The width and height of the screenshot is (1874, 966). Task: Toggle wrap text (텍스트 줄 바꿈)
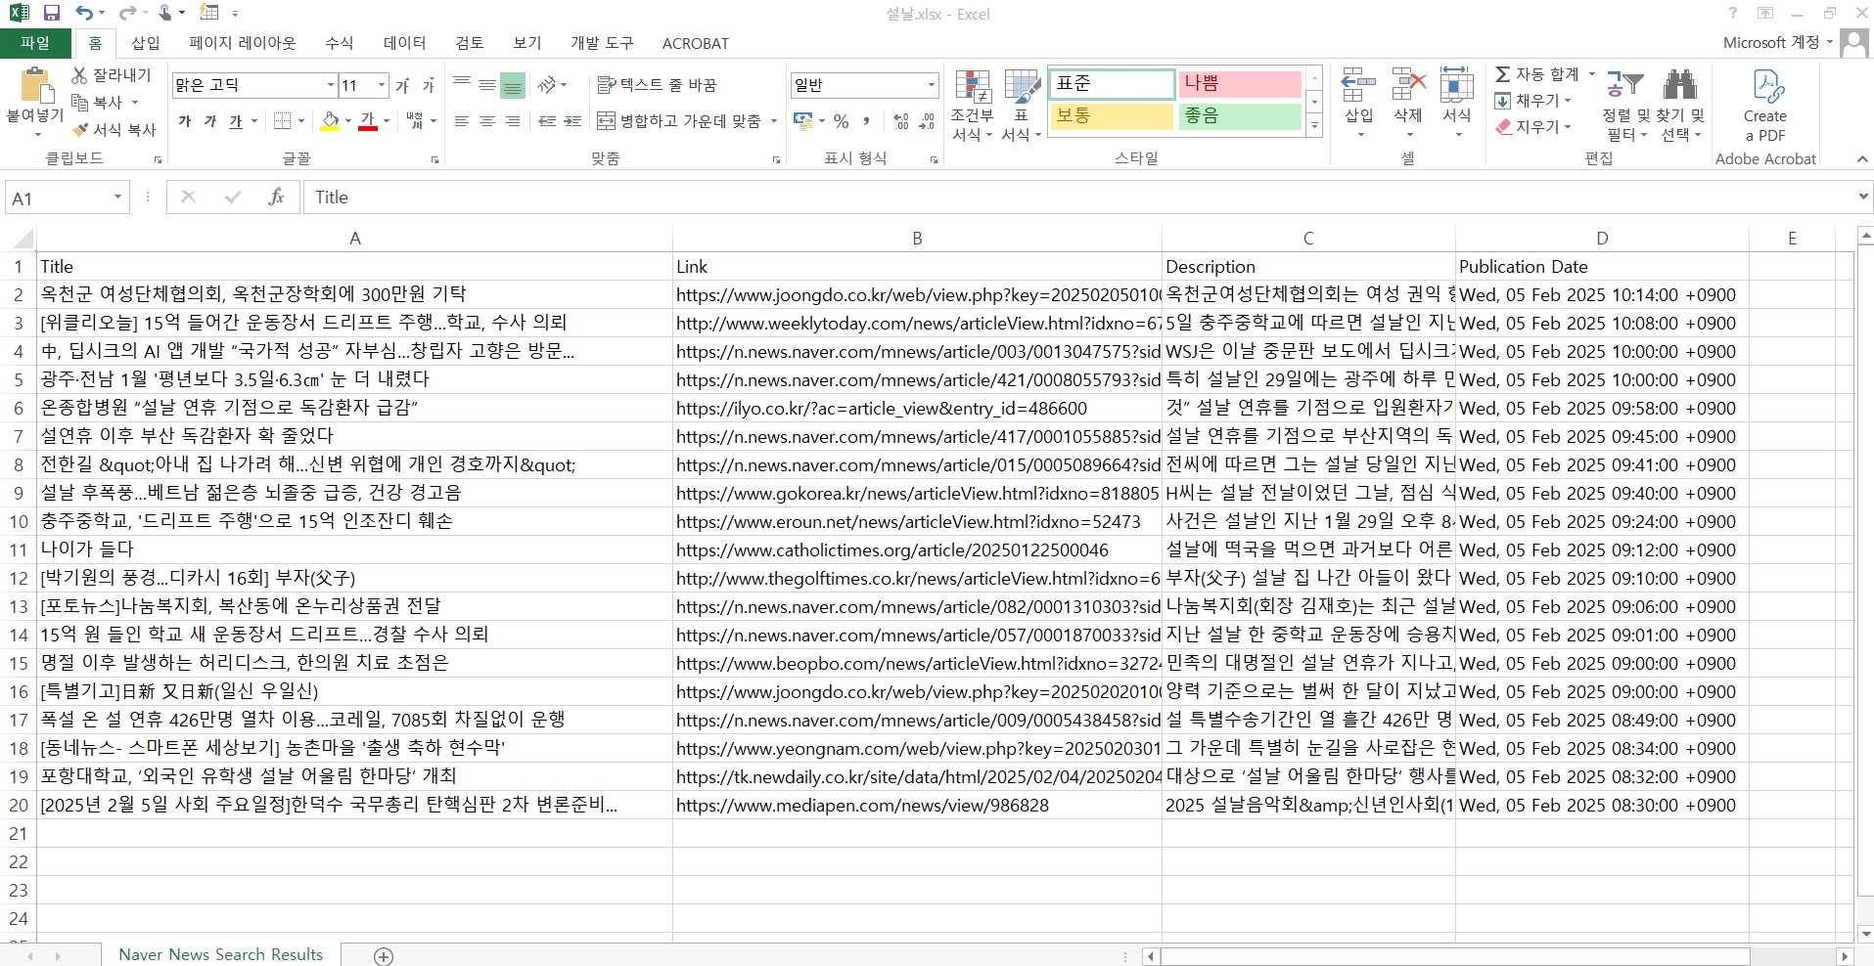(658, 85)
